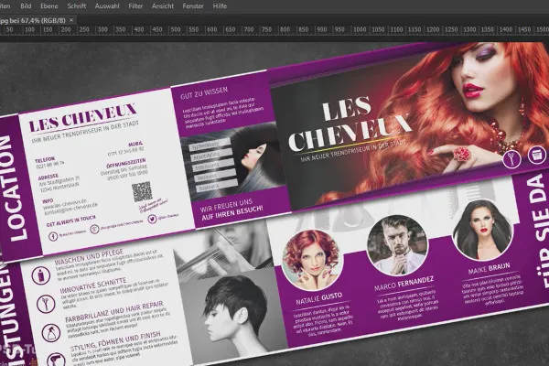The width and height of the screenshot is (549, 366).
Task: Click the GUT ZU WISSEN heading
Action: [x=204, y=92]
